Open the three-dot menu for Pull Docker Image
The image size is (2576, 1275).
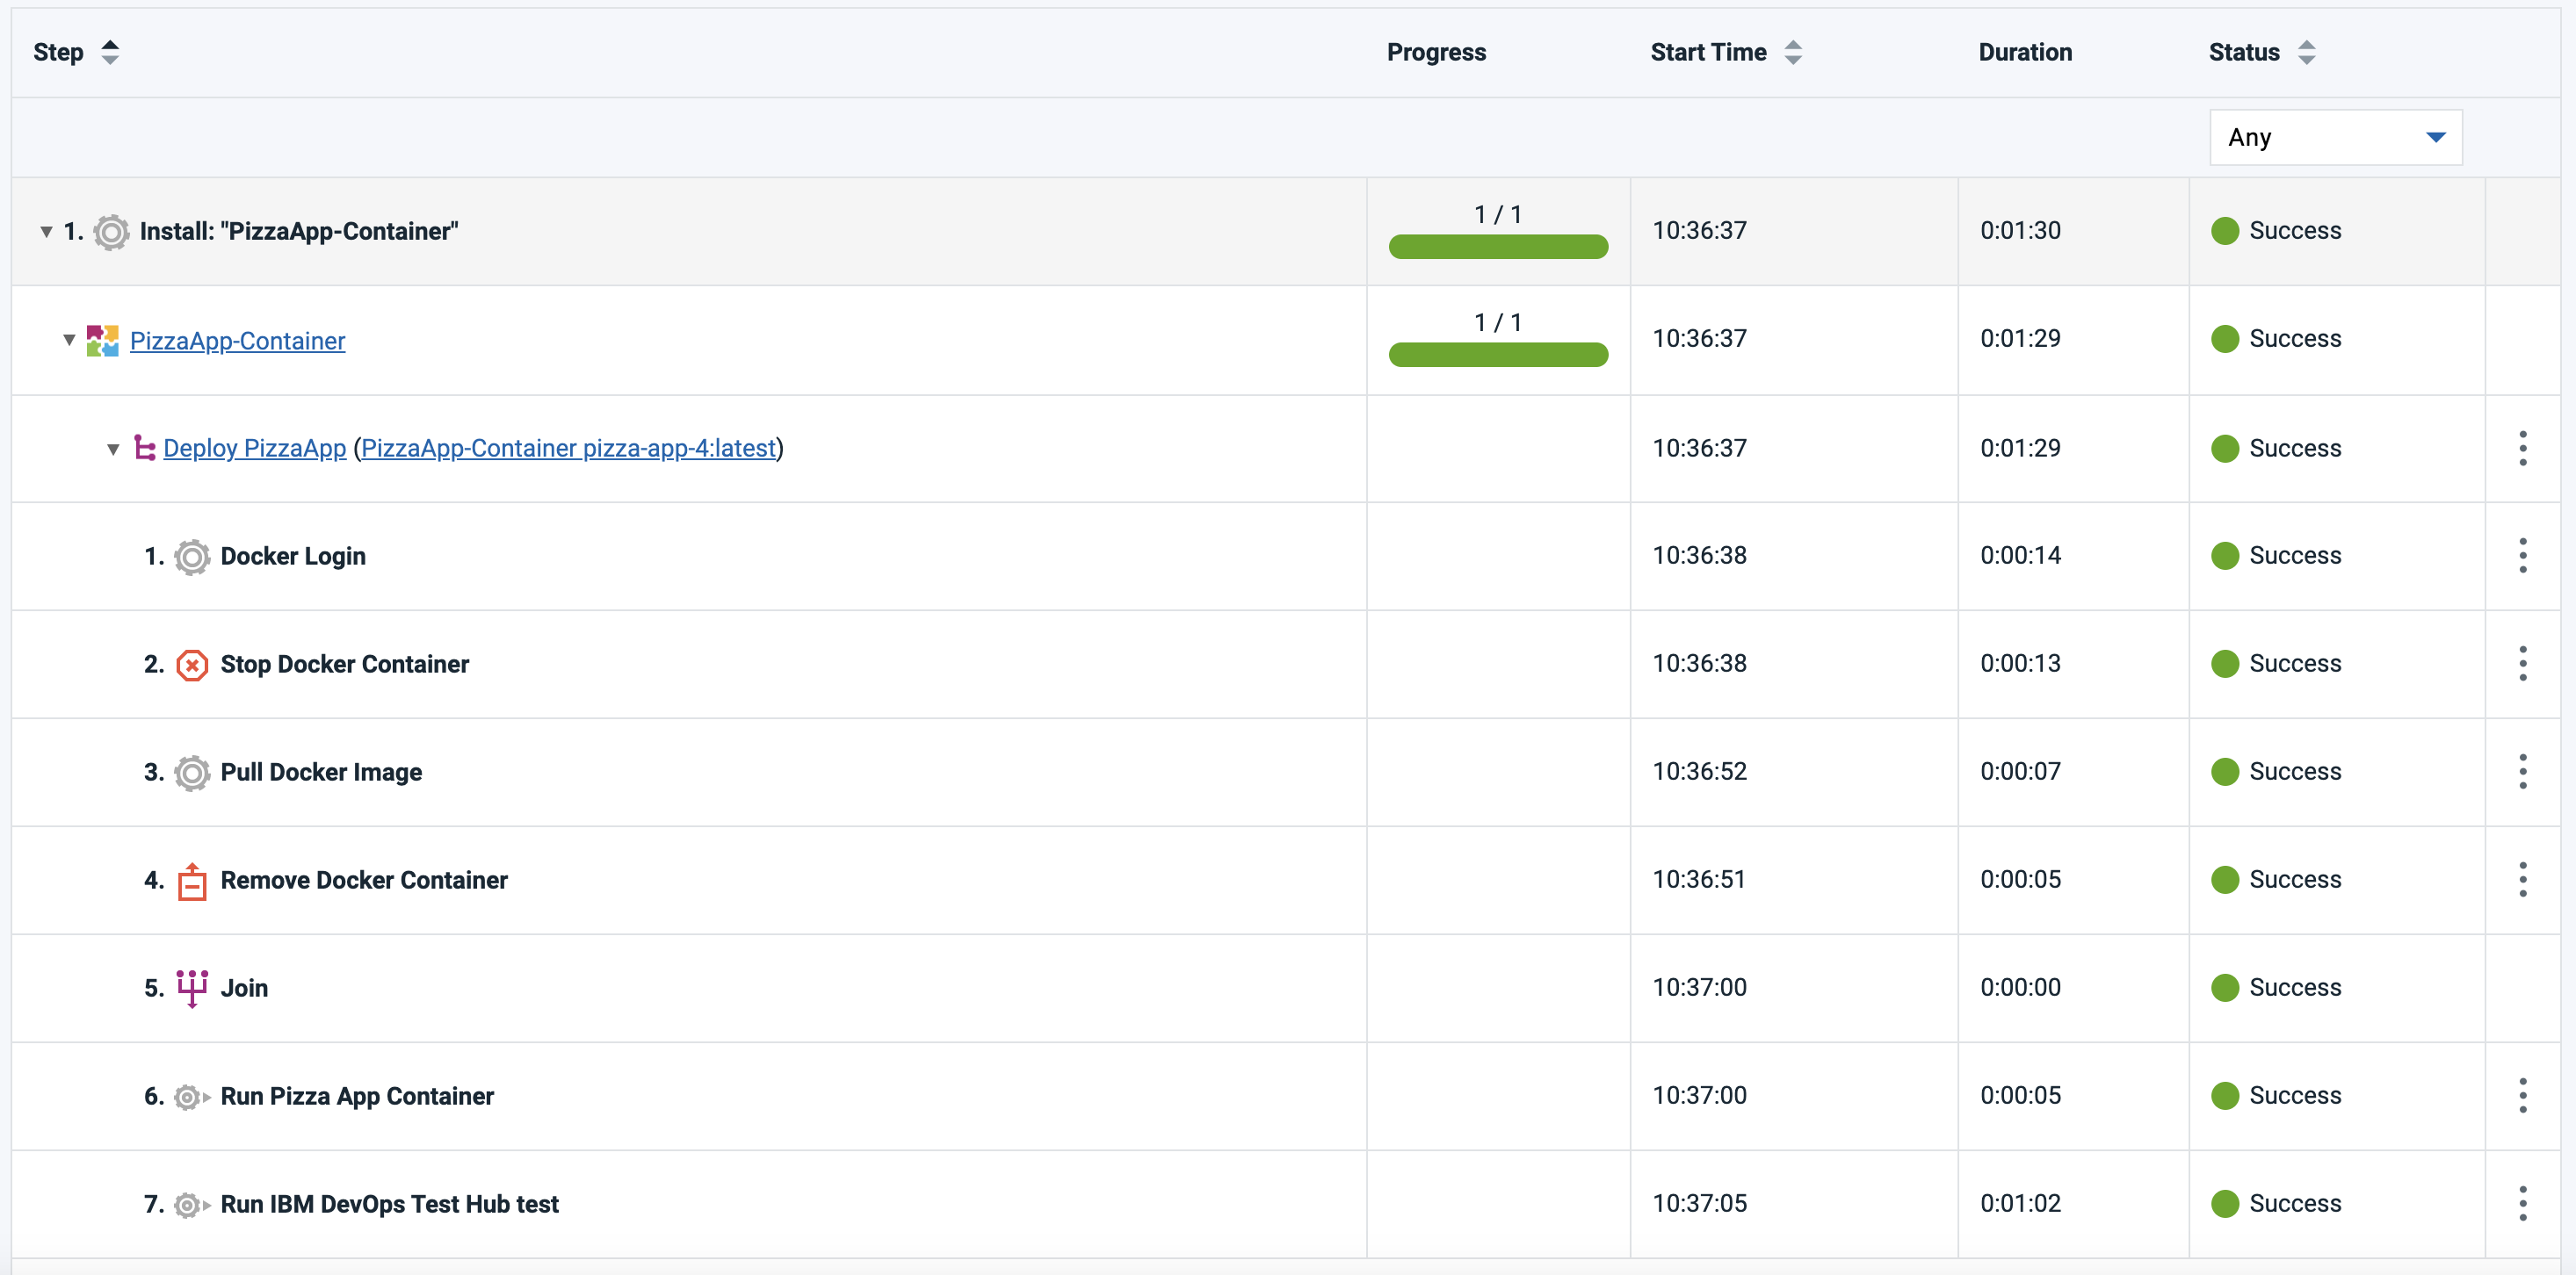pos(2522,771)
